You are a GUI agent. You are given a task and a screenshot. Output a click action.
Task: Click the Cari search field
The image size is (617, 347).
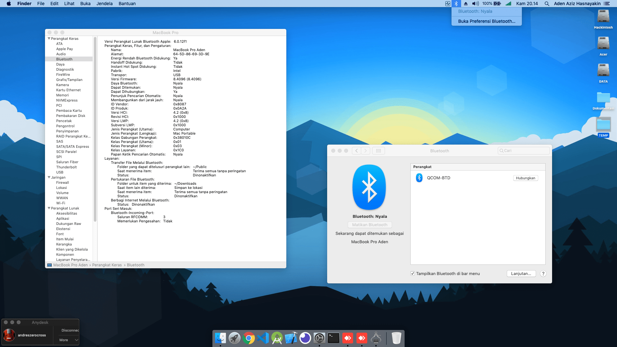(523, 151)
